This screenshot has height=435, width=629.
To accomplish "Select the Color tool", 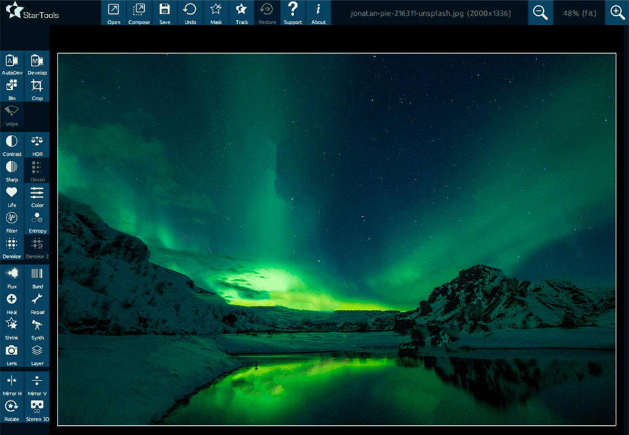I will [37, 195].
